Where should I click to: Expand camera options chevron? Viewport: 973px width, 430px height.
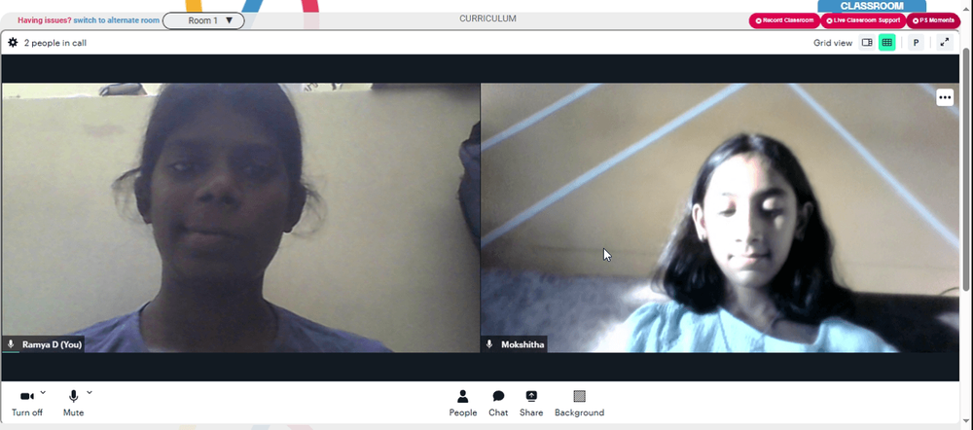pos(43,392)
